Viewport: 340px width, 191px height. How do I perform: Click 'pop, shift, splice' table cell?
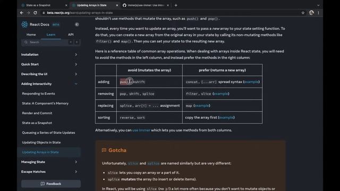(149, 94)
